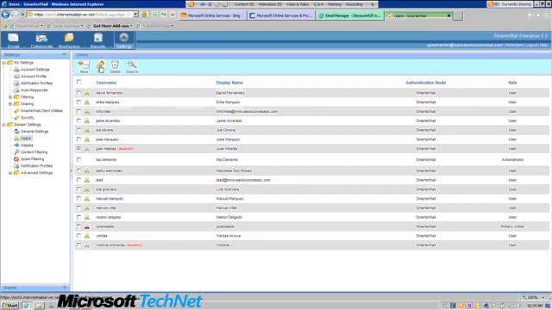Expand the Events panel at bottom left

65,288
